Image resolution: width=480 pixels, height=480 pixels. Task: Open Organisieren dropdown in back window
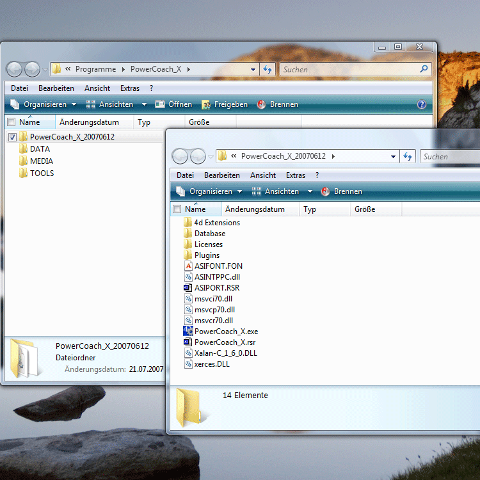click(44, 104)
